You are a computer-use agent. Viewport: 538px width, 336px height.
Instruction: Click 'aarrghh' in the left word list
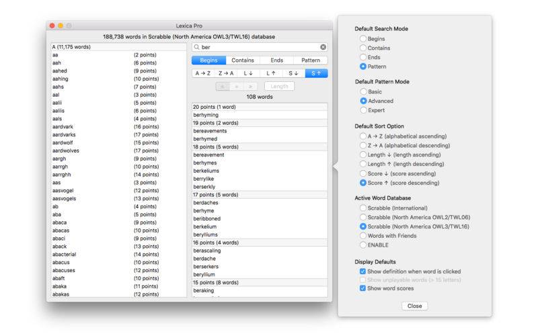(61, 175)
